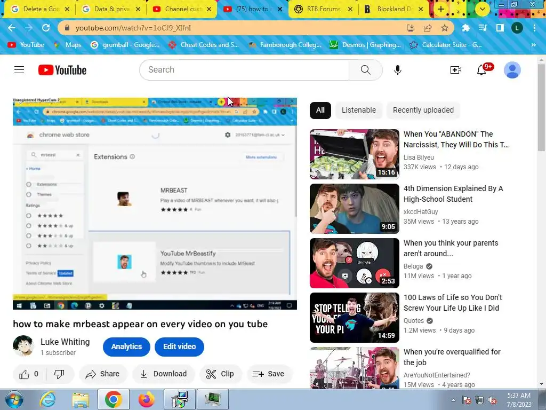
Task: Click the Chrome address bar URL
Action: pos(133,28)
